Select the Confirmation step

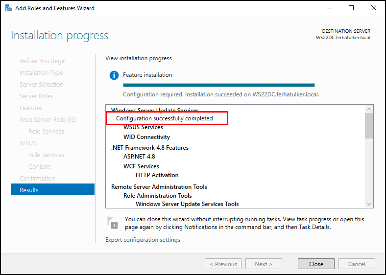(37, 178)
